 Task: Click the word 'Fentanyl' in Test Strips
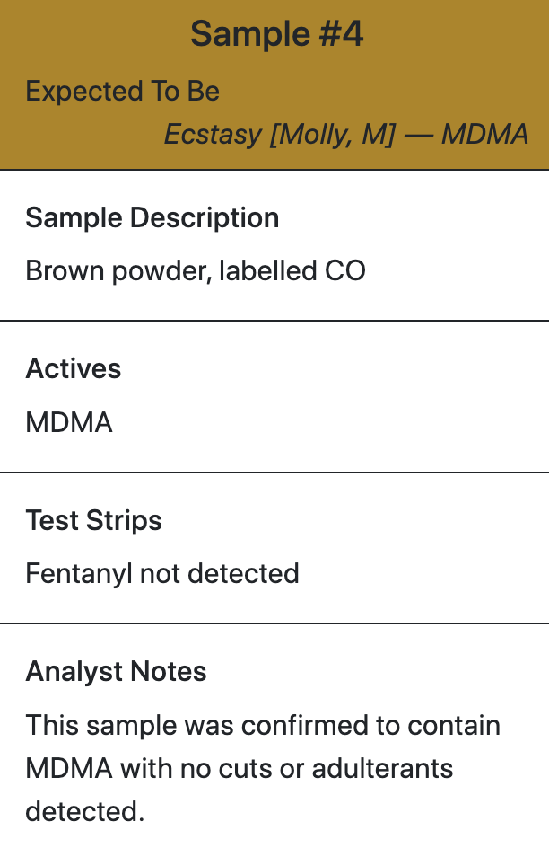point(79,573)
